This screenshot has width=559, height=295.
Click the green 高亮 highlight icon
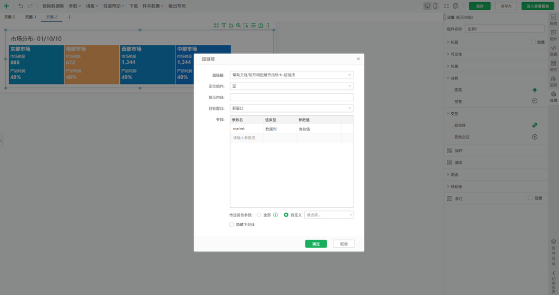point(535,90)
